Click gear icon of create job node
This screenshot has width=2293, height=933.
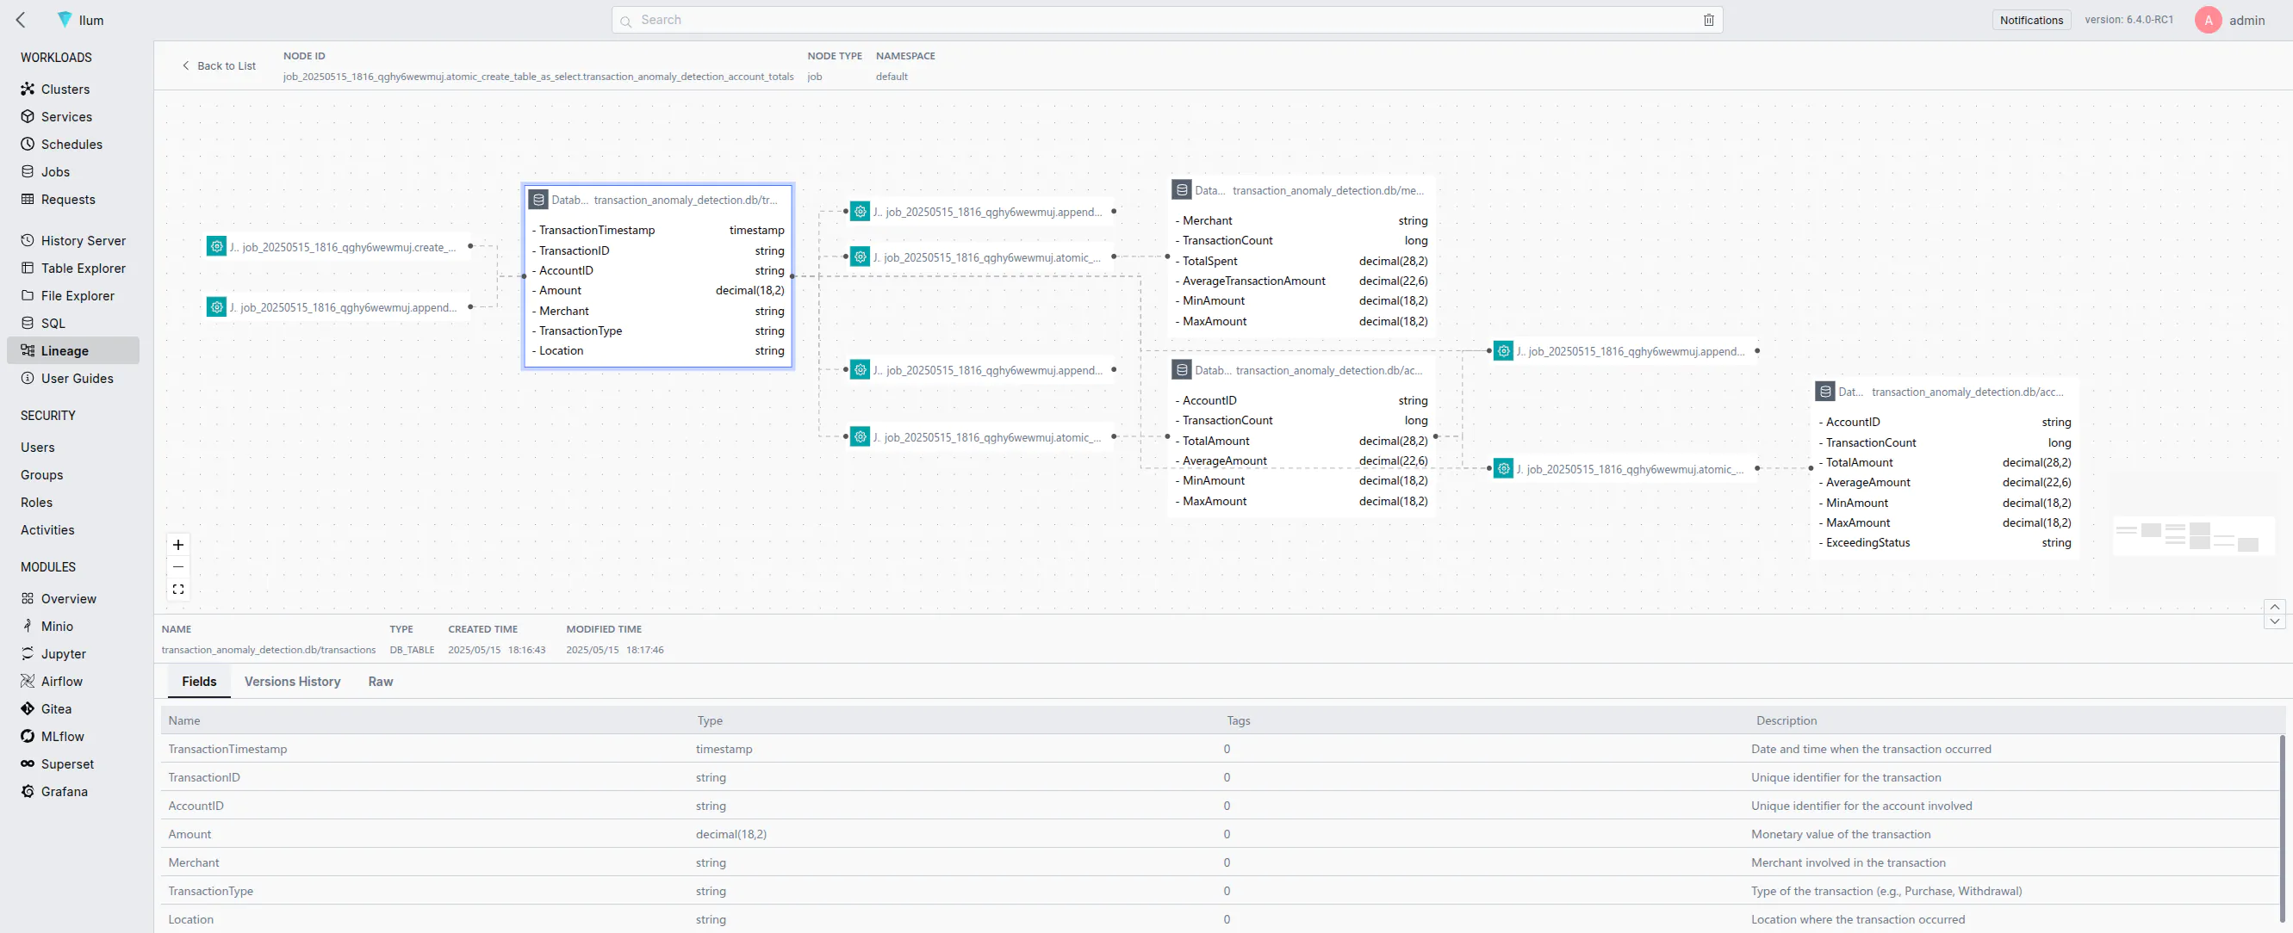point(216,246)
